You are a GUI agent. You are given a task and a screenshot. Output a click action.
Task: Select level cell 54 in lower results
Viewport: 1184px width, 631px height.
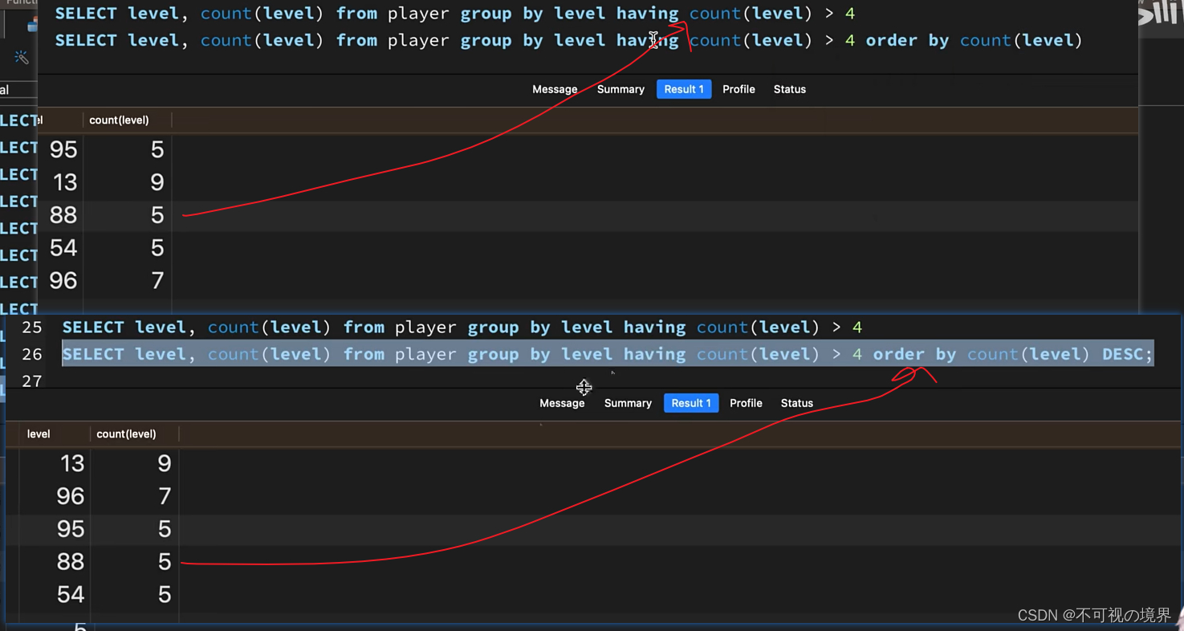tap(71, 595)
